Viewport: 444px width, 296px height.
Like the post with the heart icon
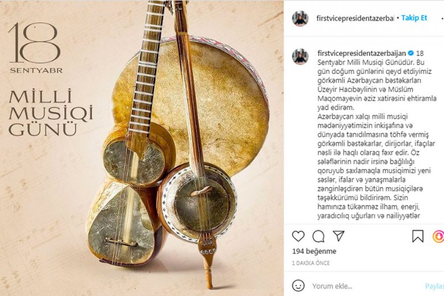[298, 236]
